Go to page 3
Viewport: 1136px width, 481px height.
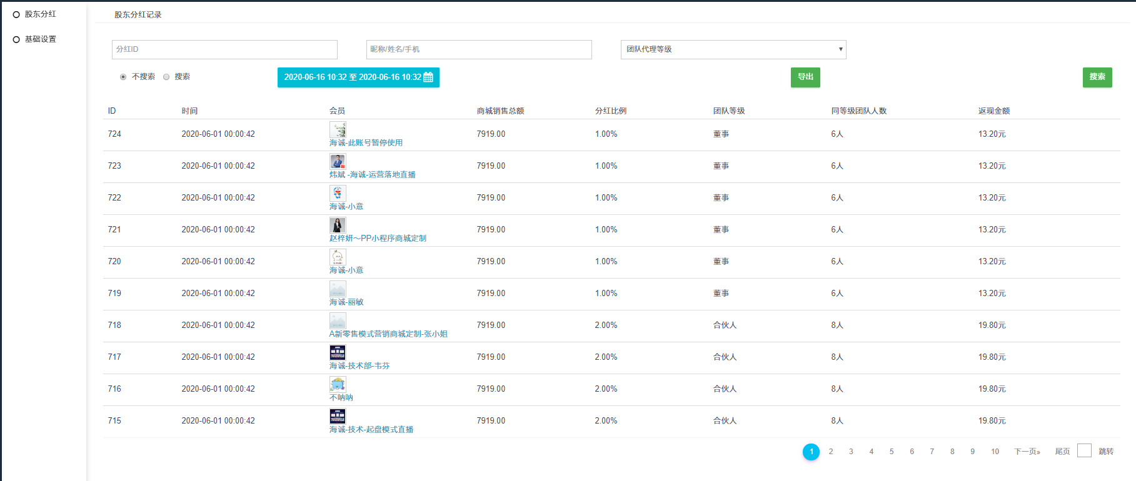[851, 452]
